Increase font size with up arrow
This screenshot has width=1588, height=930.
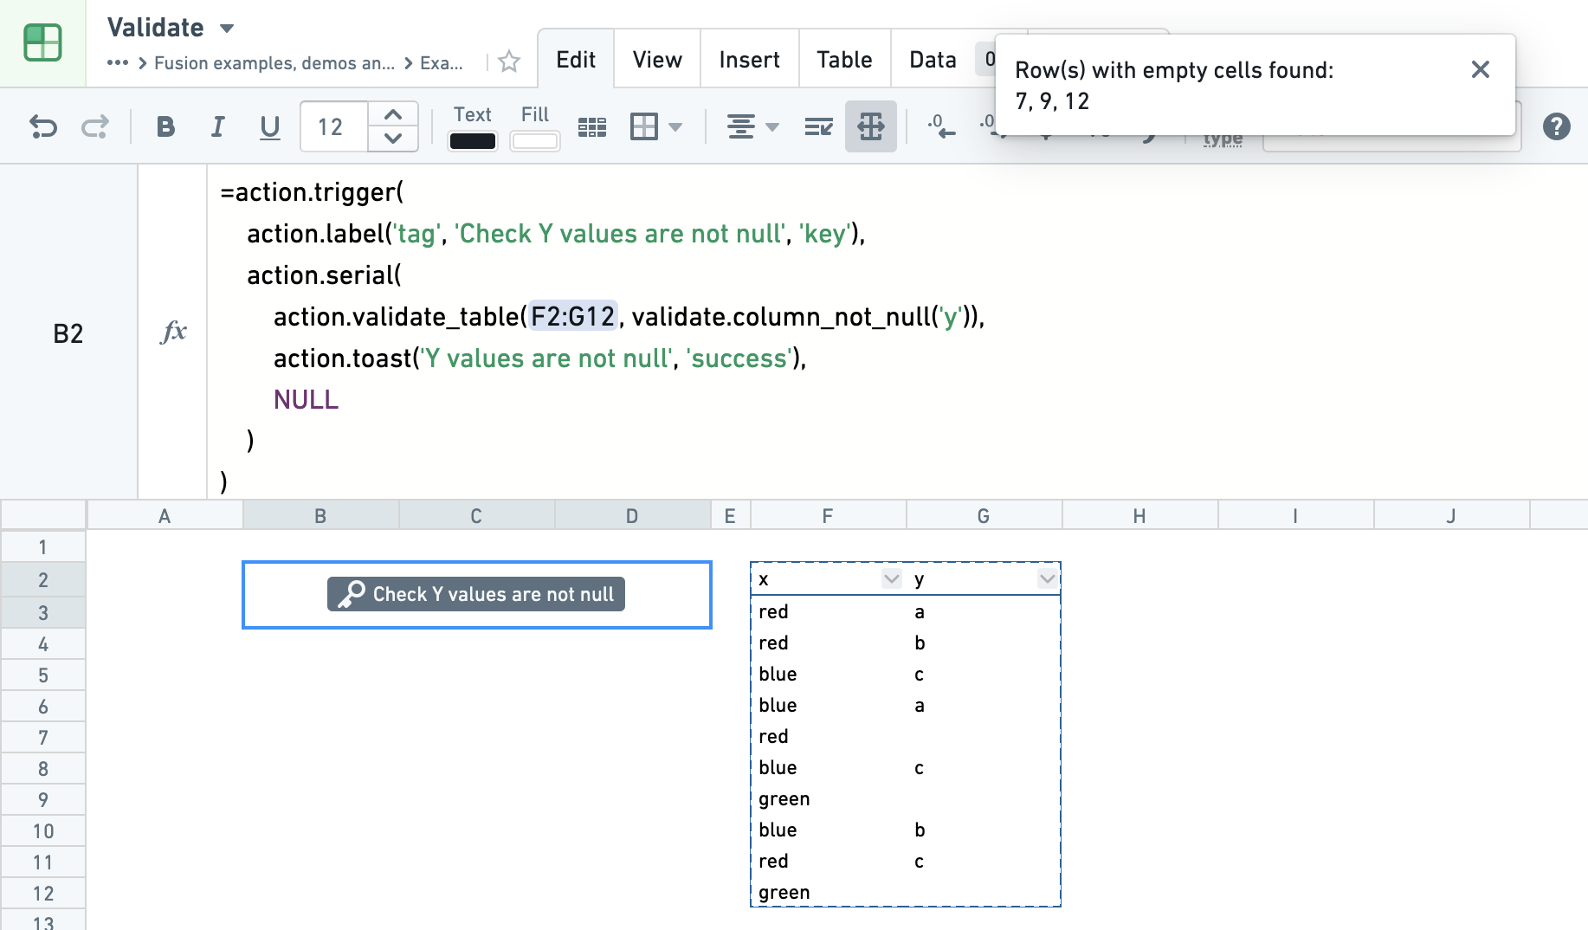pyautogui.click(x=393, y=114)
